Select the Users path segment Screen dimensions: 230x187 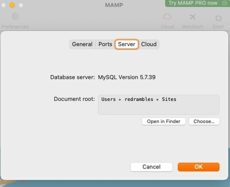tap(108, 99)
